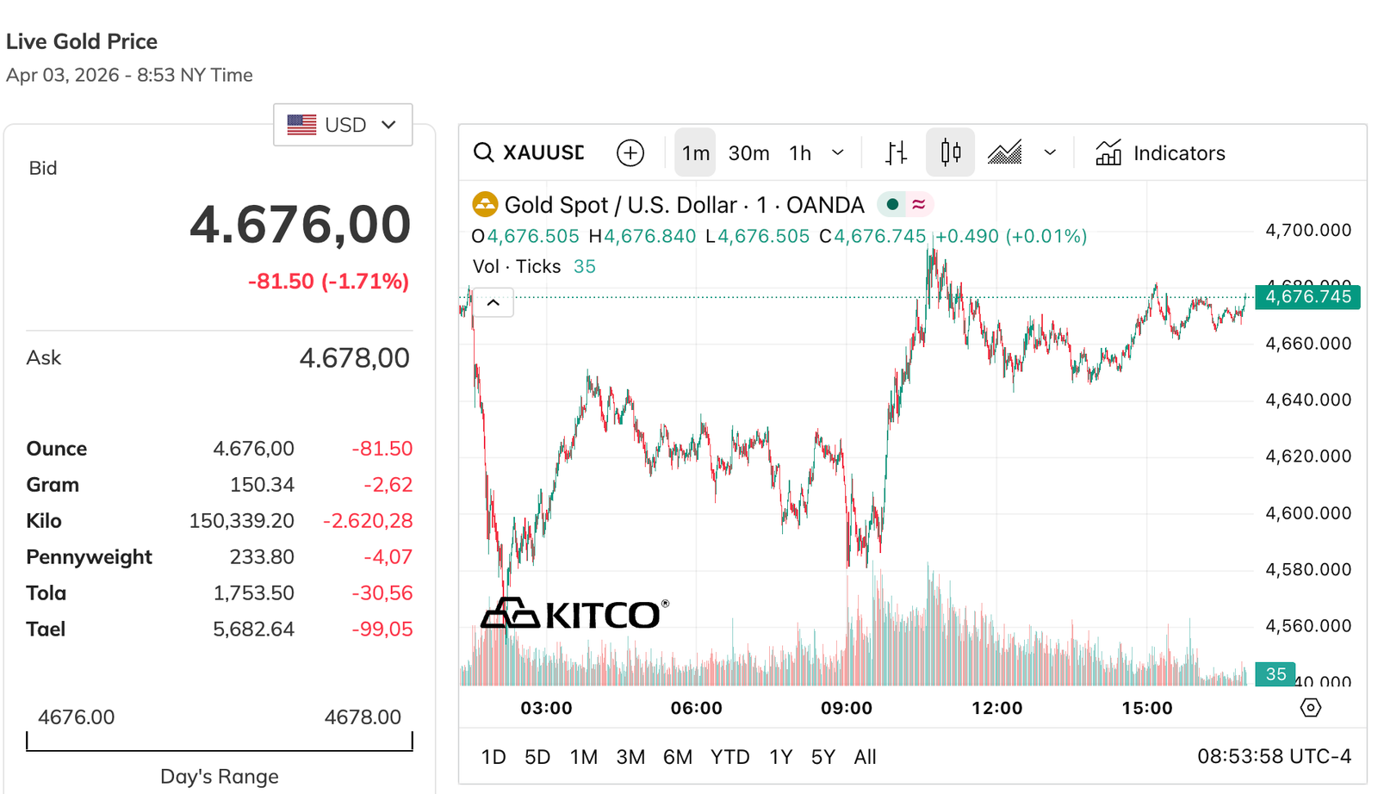Toggle the green market status dot
Image resolution: width=1378 pixels, height=794 pixels.
(892, 205)
